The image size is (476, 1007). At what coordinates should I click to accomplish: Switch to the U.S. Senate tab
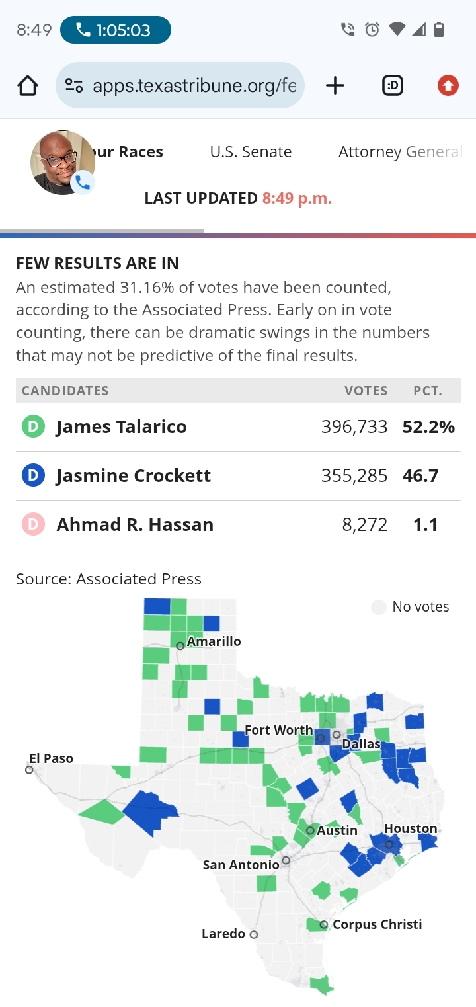pos(251,152)
